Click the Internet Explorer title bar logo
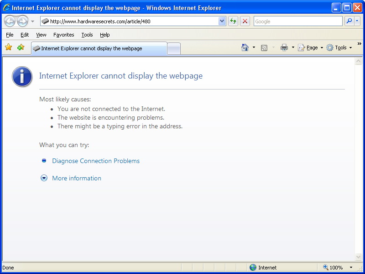 coord(6,8)
